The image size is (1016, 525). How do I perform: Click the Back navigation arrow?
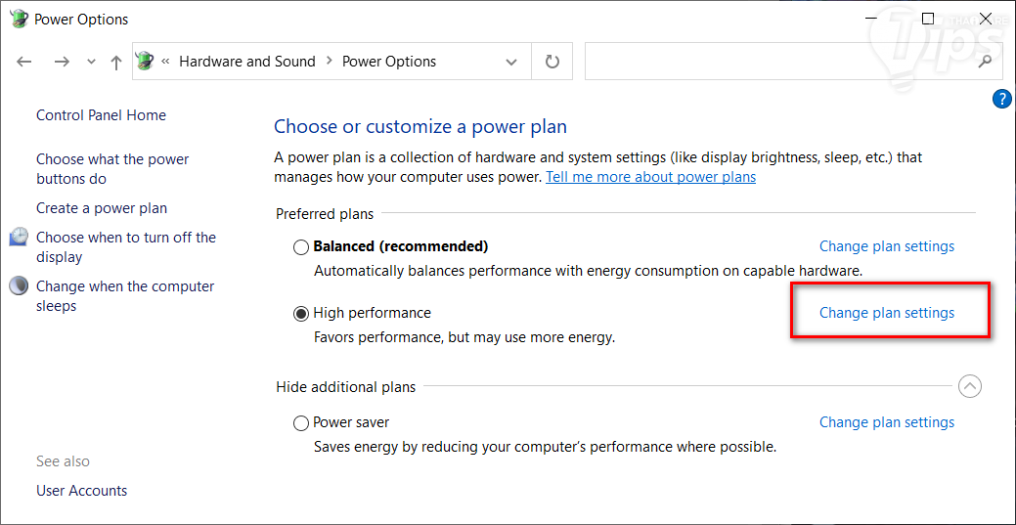(24, 62)
